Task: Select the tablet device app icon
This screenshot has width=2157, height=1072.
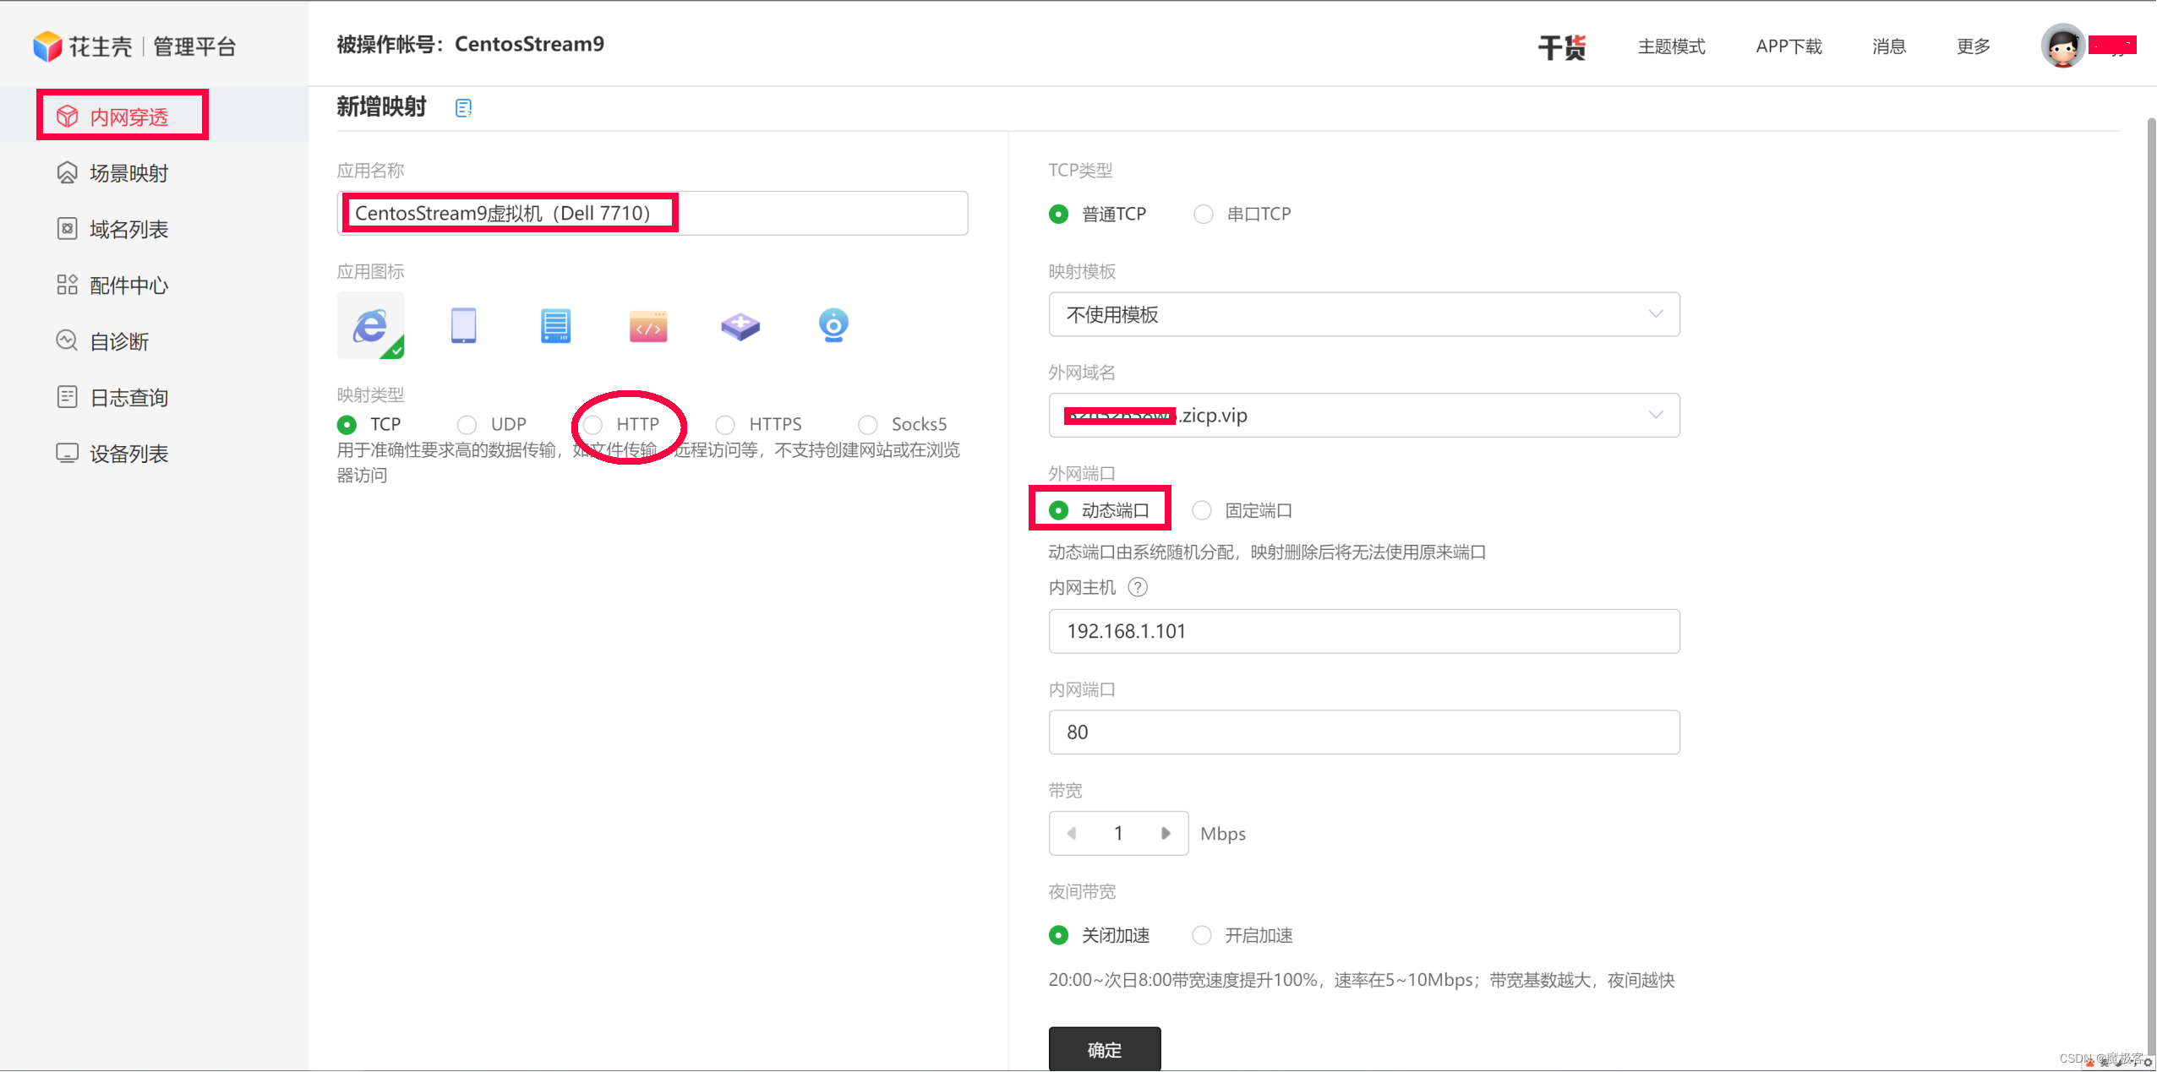Action: 463,326
